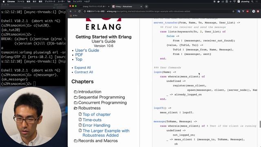Open the Error Handling section link
The height and width of the screenshot is (147, 261).
pos(96,125)
